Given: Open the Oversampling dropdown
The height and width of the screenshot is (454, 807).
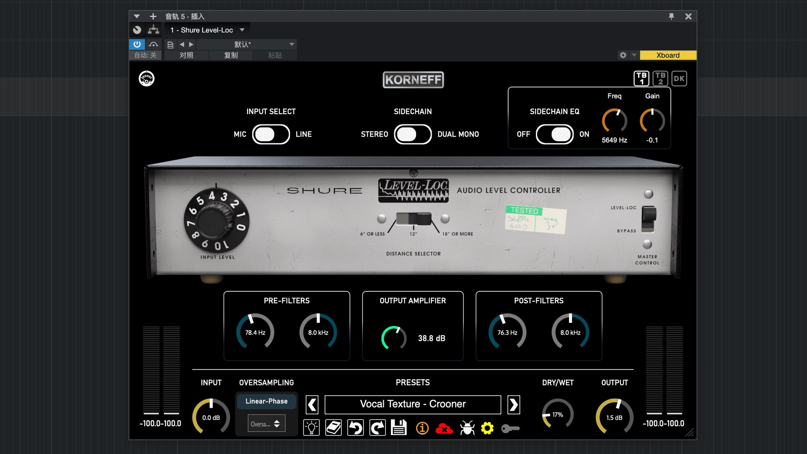Looking at the screenshot, I should [x=266, y=423].
